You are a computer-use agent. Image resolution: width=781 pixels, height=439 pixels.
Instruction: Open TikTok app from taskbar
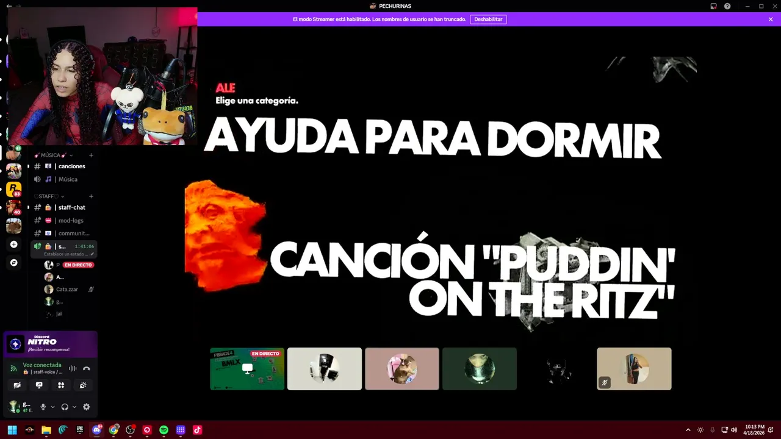pyautogui.click(x=197, y=430)
